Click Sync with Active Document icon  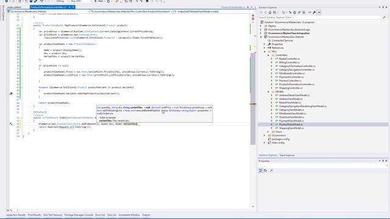(x=290, y=12)
